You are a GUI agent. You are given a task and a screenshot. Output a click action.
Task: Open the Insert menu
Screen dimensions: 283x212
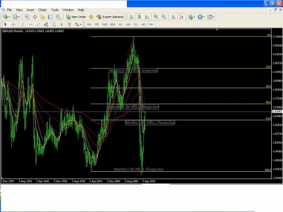30,10
